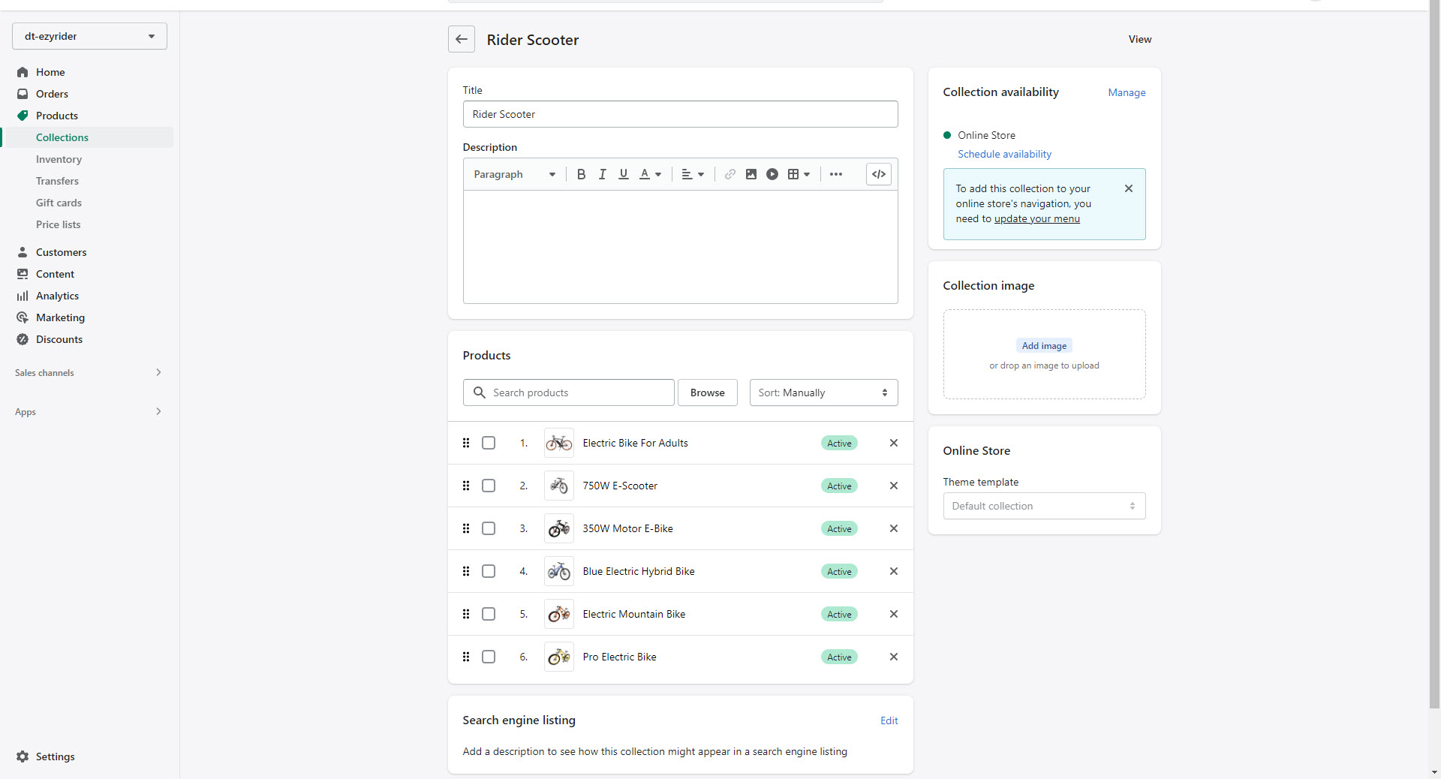This screenshot has width=1441, height=779.
Task: Go to Inventory in sidebar
Action: [59, 159]
